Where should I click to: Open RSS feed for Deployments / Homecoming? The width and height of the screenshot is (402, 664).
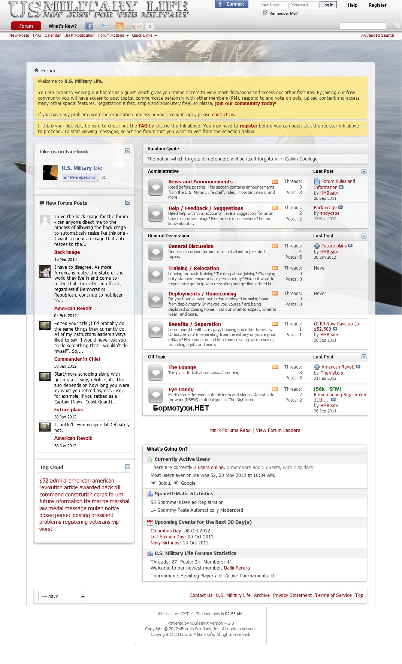click(x=275, y=294)
